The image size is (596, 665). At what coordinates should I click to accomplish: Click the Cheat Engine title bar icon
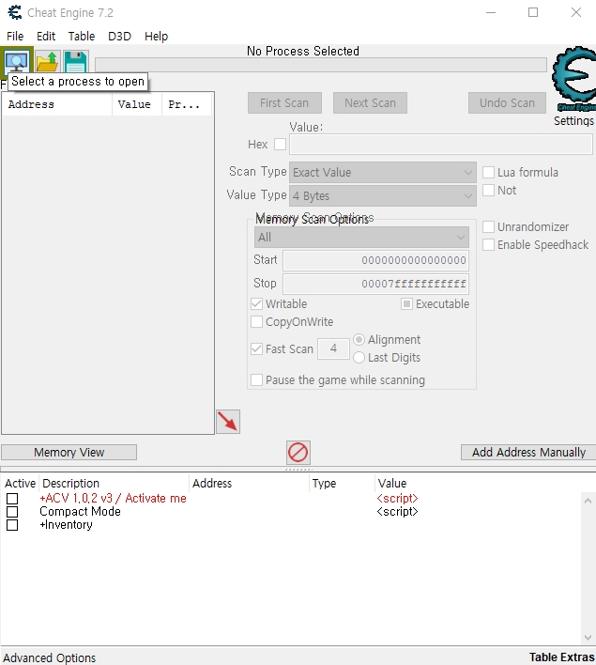[15, 13]
